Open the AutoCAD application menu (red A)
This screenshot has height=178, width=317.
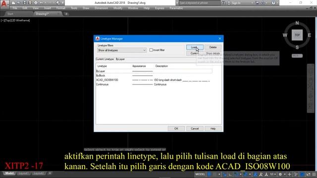(x=4, y=4)
